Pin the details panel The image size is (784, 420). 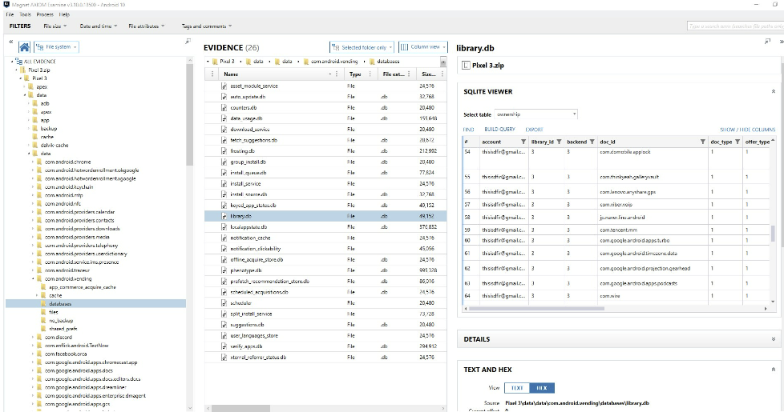(767, 42)
